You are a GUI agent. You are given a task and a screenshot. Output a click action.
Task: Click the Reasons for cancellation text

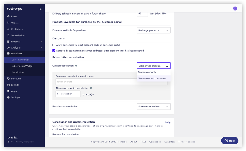[x=66, y=134]
